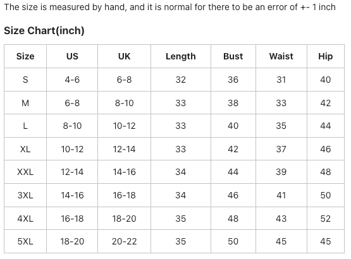Click the XXL size cell
Viewport: 351px width, 259px height.
(x=25, y=172)
